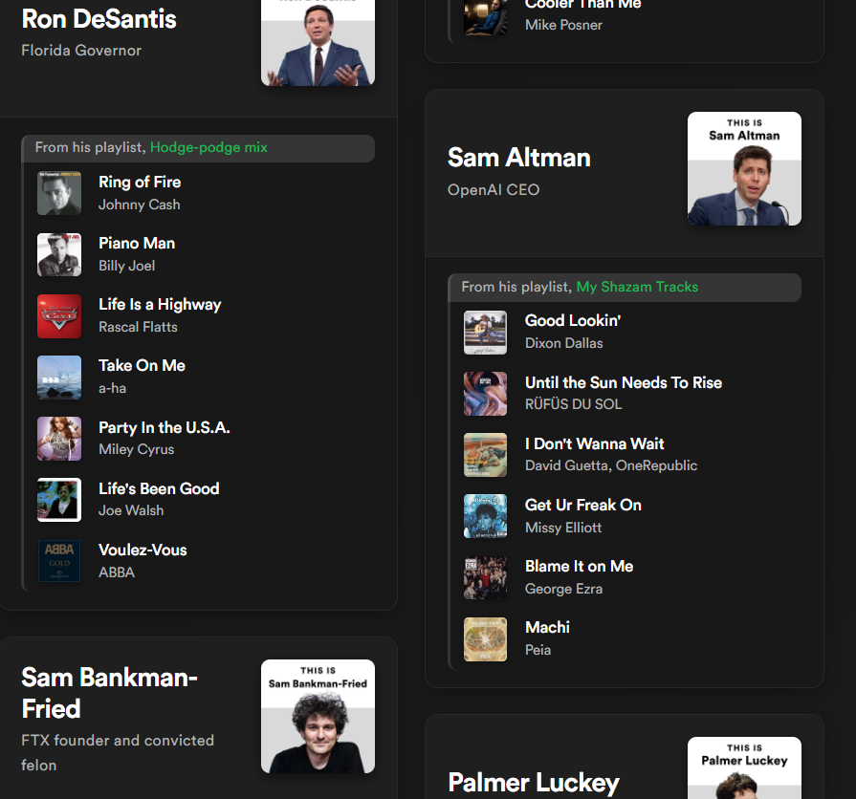Select the Blame It on Me title
856x799 pixels.
[x=580, y=566]
